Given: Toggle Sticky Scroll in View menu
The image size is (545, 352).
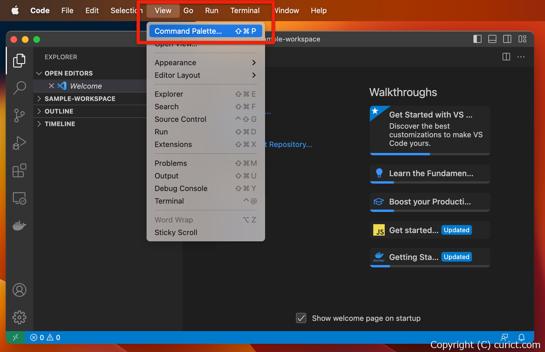Looking at the screenshot, I should pyautogui.click(x=206, y=232).
